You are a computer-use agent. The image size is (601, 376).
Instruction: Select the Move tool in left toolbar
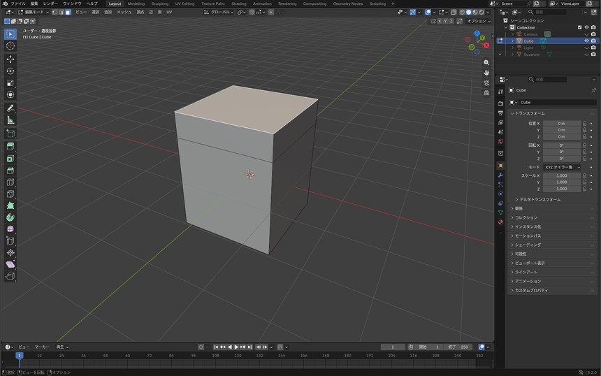tap(10, 59)
